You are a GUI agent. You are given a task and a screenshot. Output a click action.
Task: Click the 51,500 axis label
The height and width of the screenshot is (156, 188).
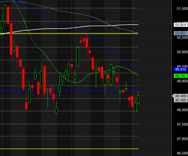point(182,9)
